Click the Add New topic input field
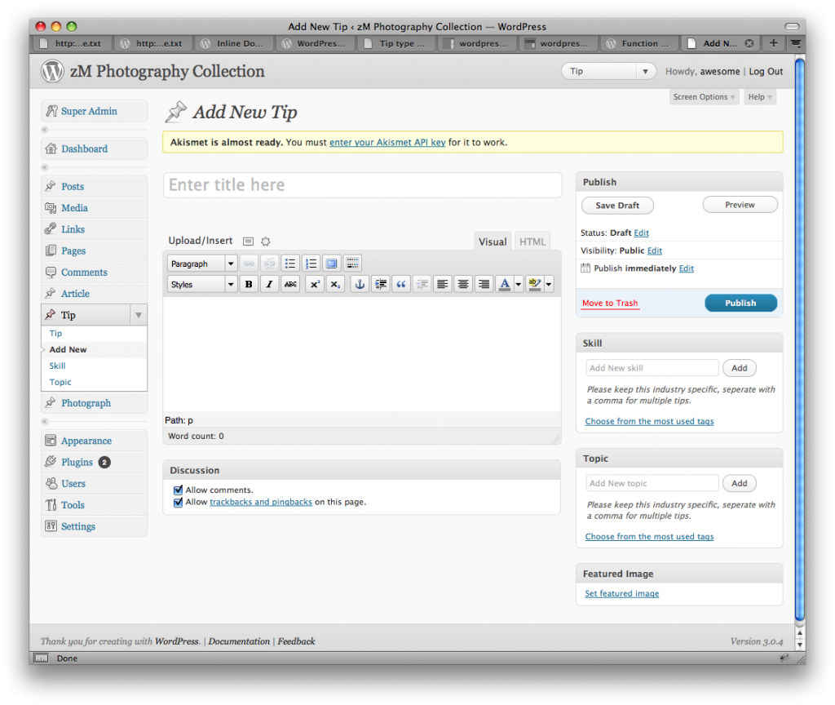The height and width of the screenshot is (705, 835). pos(652,483)
